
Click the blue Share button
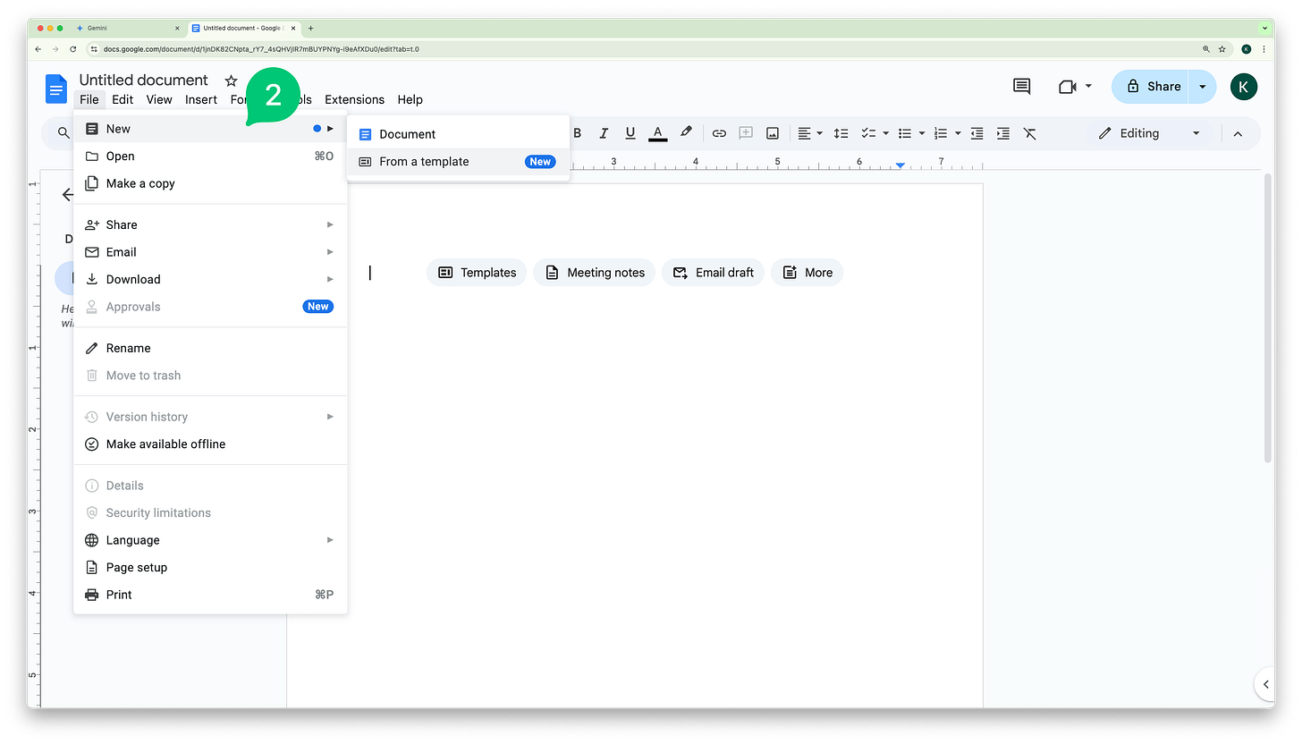click(x=1152, y=86)
